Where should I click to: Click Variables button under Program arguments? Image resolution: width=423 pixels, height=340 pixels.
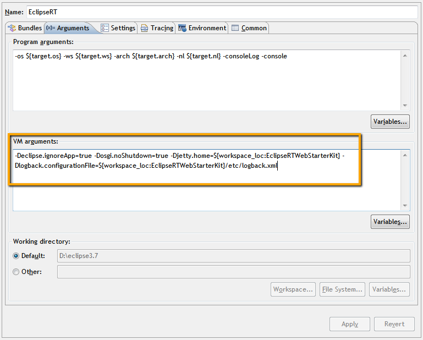390,122
